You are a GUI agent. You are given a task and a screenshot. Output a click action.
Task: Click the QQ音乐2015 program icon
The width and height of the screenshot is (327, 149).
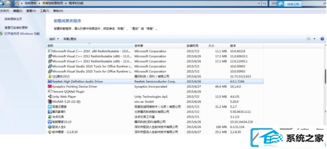point(50,77)
